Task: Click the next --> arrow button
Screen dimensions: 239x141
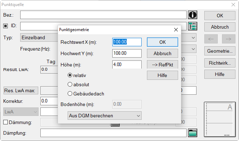Action: [x=229, y=39]
